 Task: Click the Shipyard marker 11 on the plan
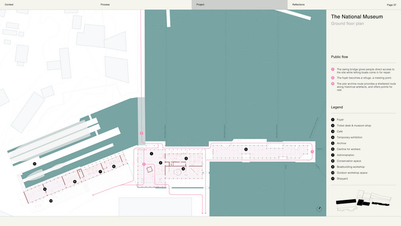click(x=35, y=163)
